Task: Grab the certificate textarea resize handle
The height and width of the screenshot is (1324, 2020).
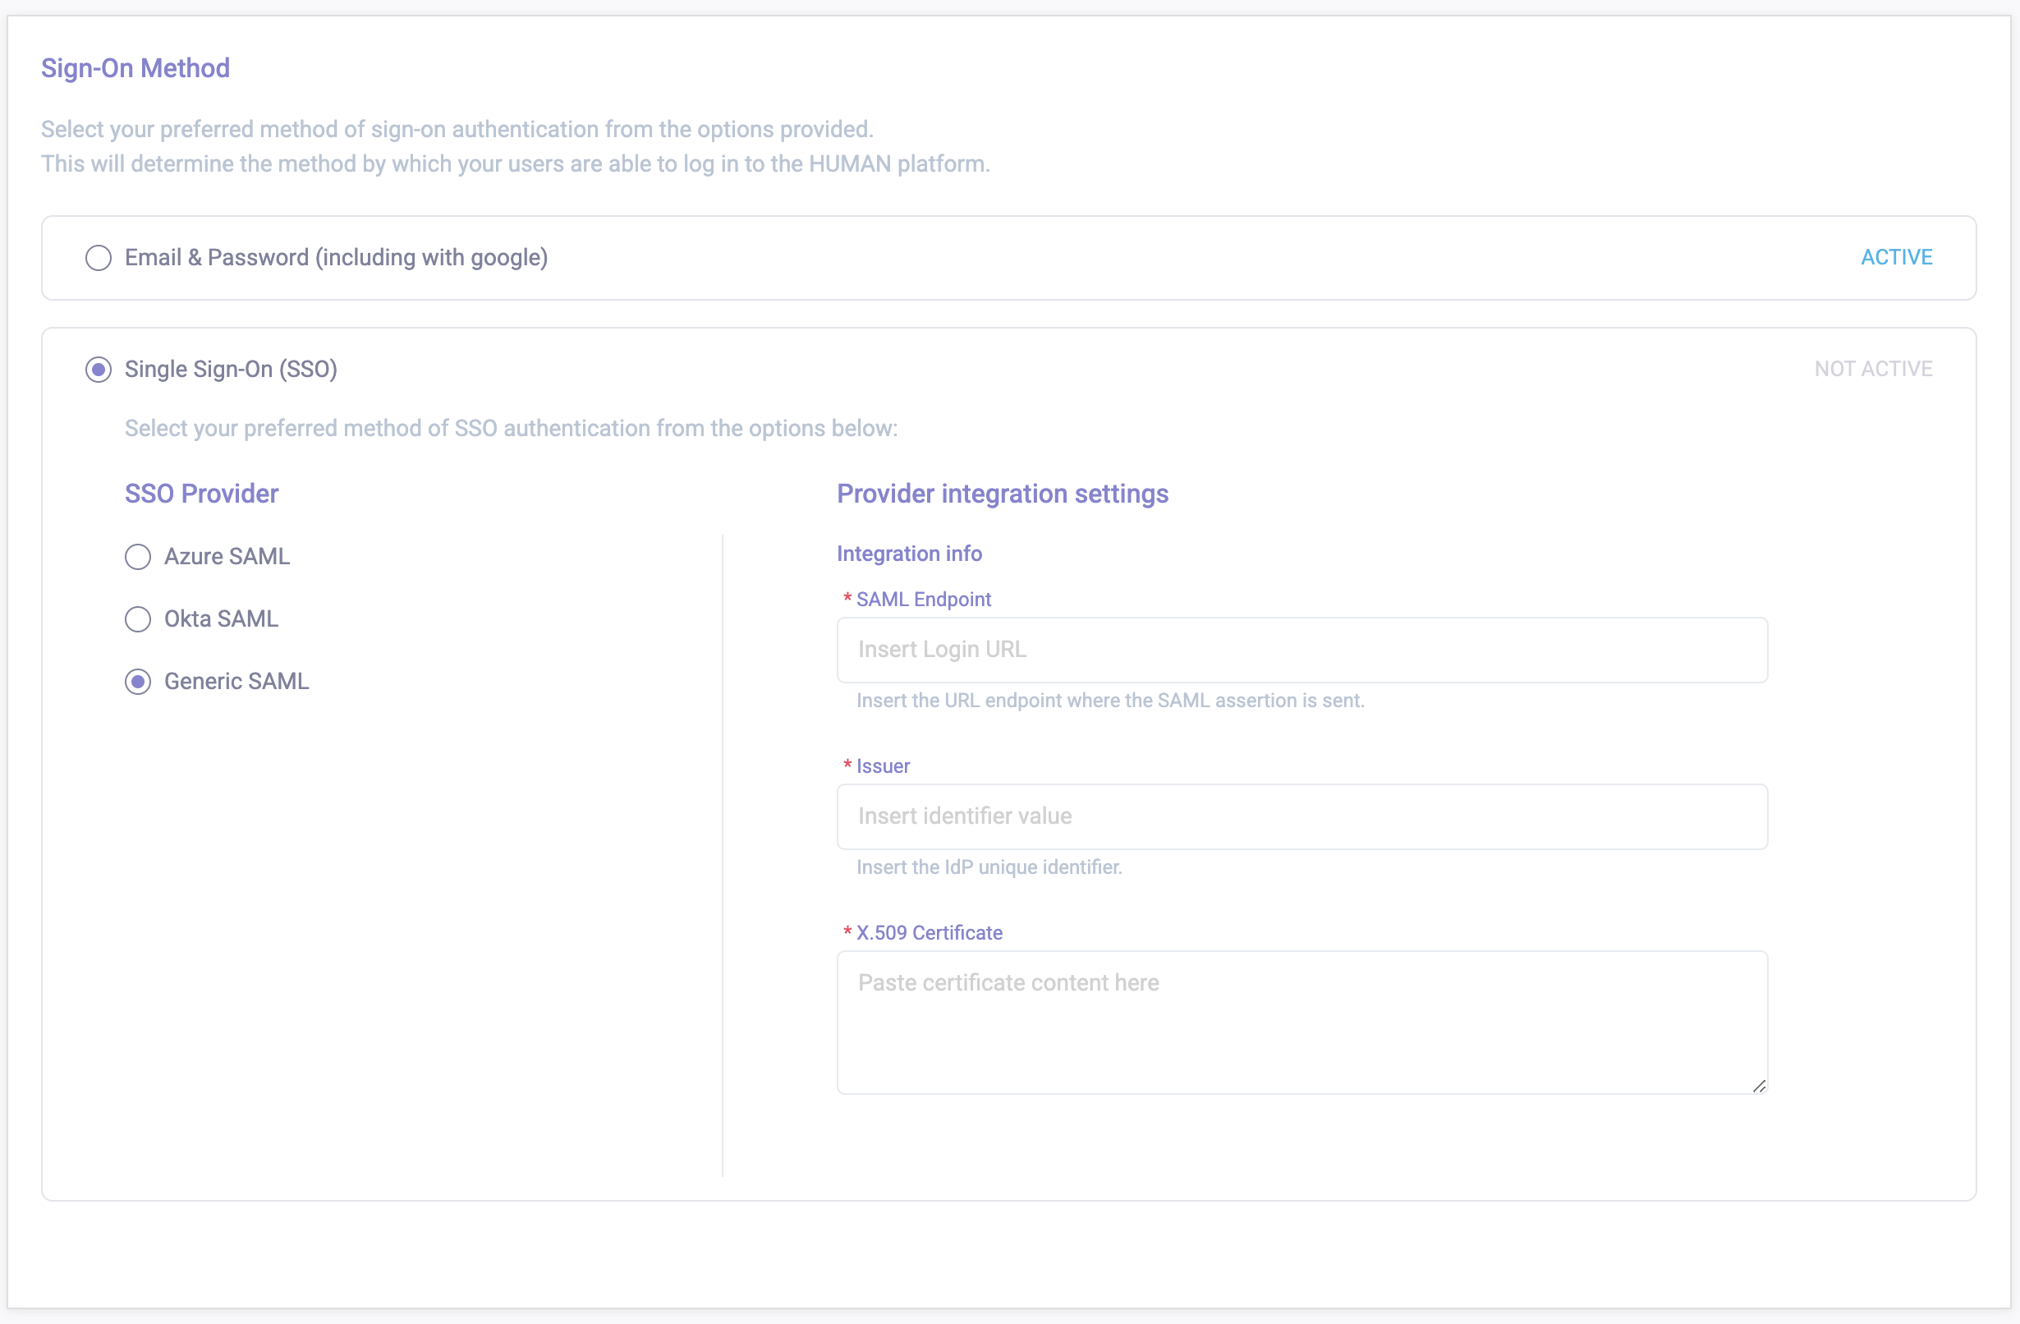Action: [x=1759, y=1087]
